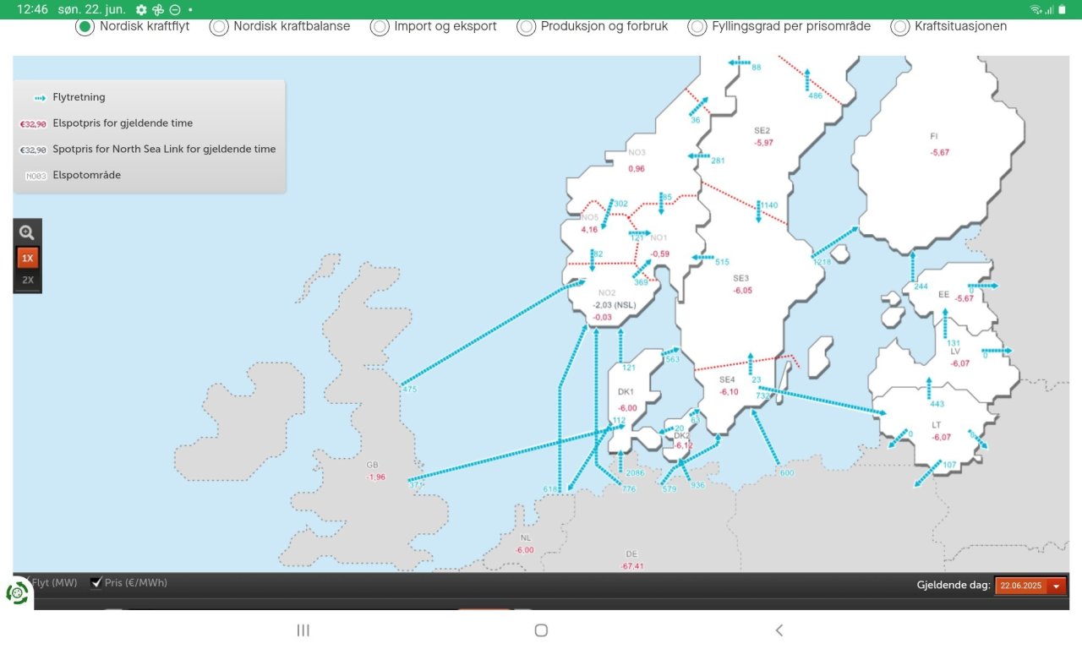Select Fyllingsgrad per prisområde radio button

coord(697,26)
